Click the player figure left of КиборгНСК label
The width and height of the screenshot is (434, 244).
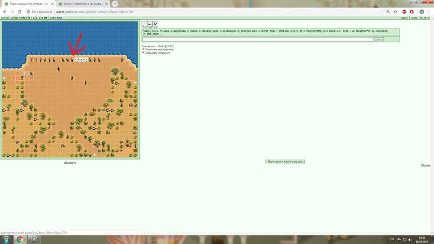[72, 60]
